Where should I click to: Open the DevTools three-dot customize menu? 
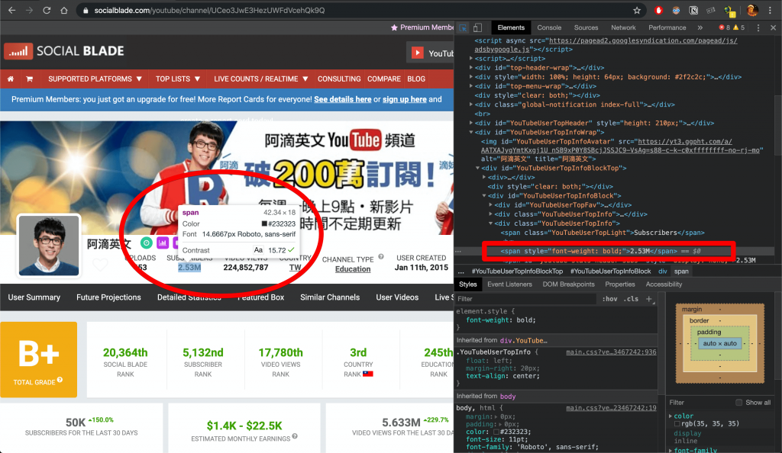[x=758, y=28]
